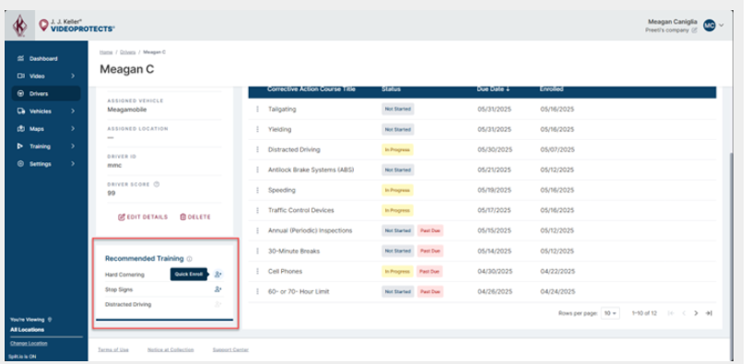The width and height of the screenshot is (751, 364).
Task: Click the location pin beside You're Viewing
Action: 50,320
